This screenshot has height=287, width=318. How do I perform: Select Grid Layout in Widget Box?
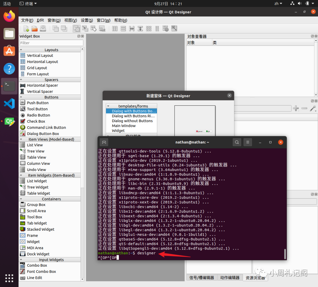pyautogui.click(x=37, y=68)
